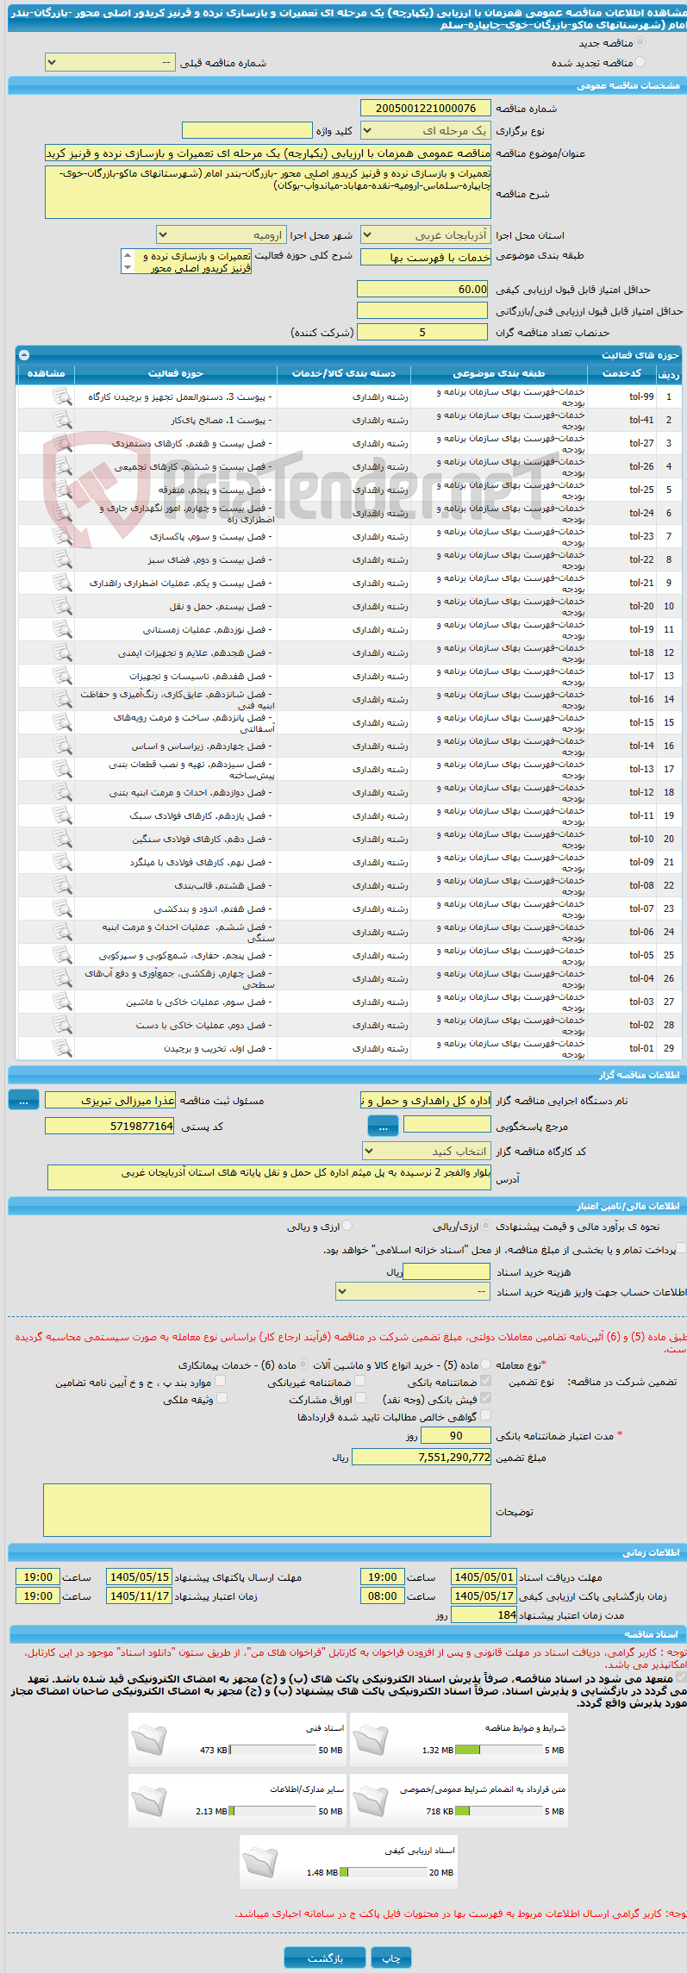The height and width of the screenshot is (1973, 687).
Task: Open the view icon for row tol-01
Action: 62,1048
